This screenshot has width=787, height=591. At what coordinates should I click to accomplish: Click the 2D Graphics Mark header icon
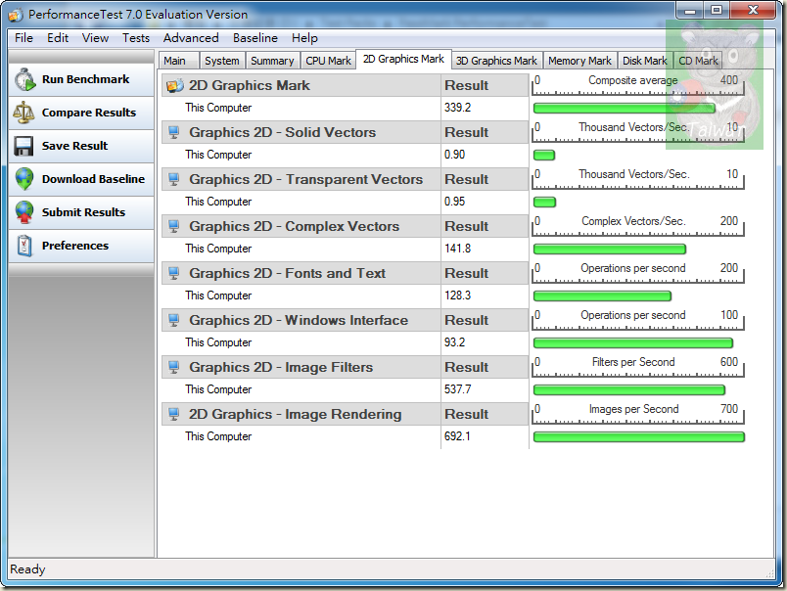174,85
